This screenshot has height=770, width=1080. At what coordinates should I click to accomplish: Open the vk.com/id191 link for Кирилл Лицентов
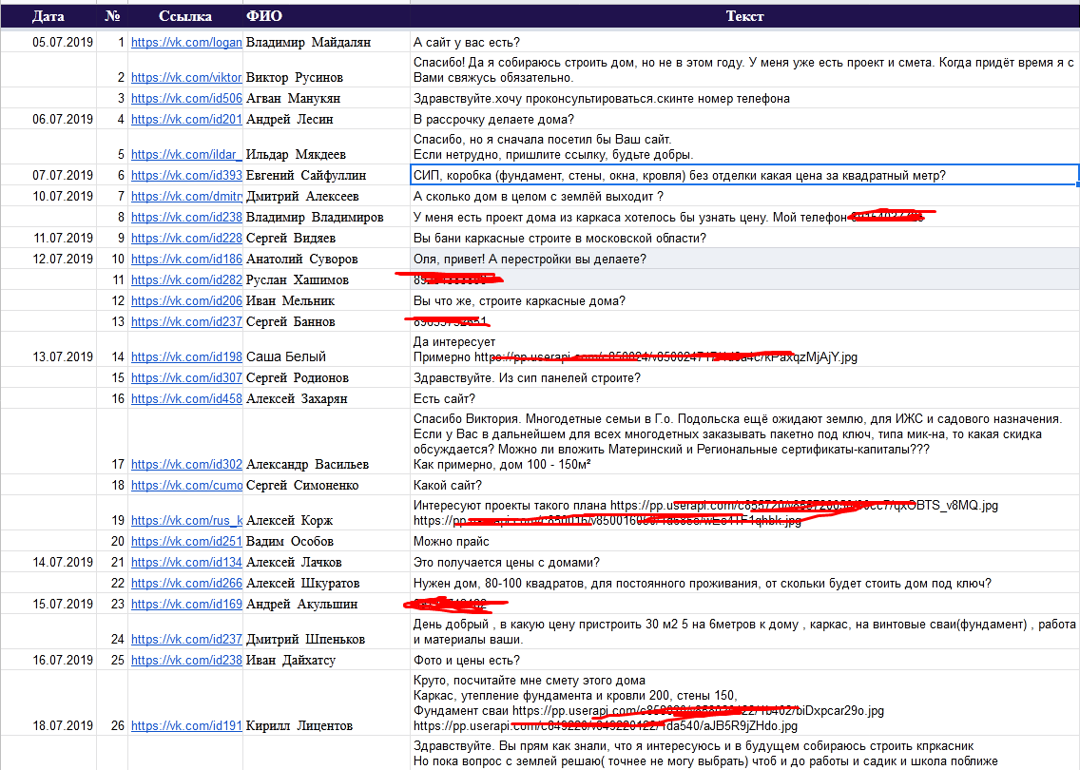click(186, 725)
